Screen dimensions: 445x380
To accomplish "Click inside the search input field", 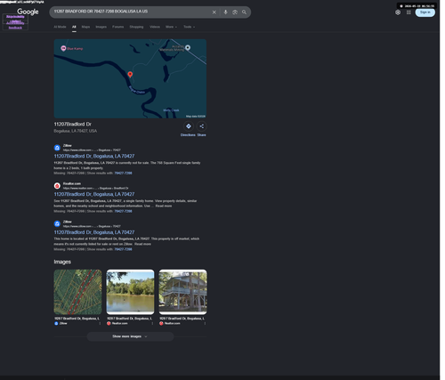I will pos(131,12).
